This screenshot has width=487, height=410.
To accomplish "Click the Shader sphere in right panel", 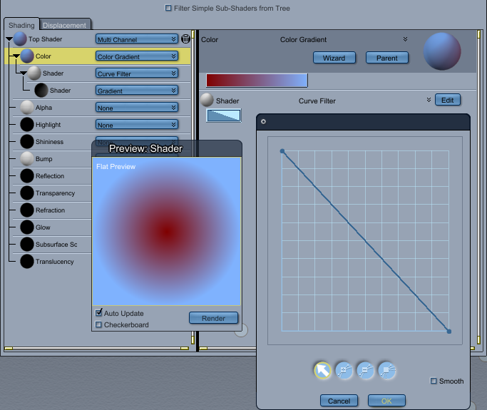I will click(207, 100).
